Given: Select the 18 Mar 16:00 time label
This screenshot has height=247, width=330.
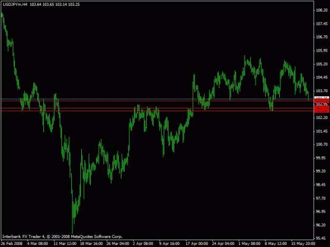Looking at the screenshot, I should pos(91,244).
